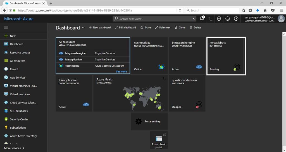
Task: Open portal settings gear in header
Action: [219, 19]
